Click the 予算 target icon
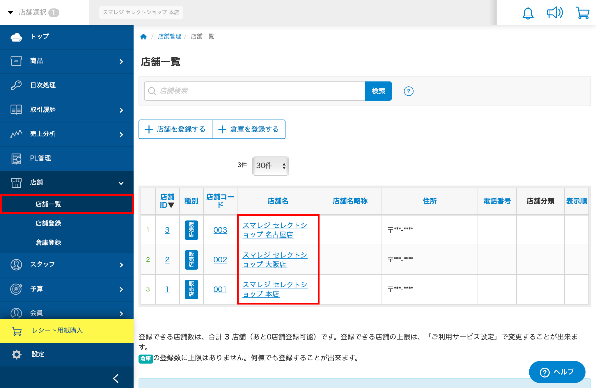Image resolution: width=596 pixels, height=388 pixels. [16, 289]
